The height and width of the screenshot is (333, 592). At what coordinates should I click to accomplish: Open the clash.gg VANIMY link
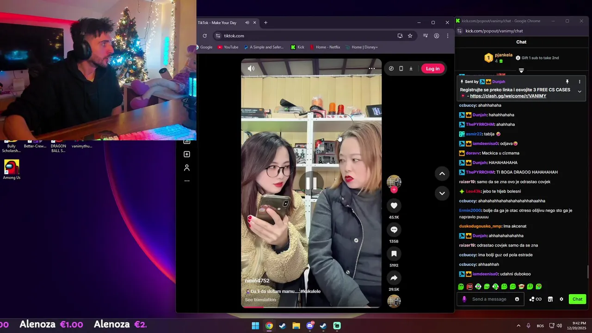point(508,96)
